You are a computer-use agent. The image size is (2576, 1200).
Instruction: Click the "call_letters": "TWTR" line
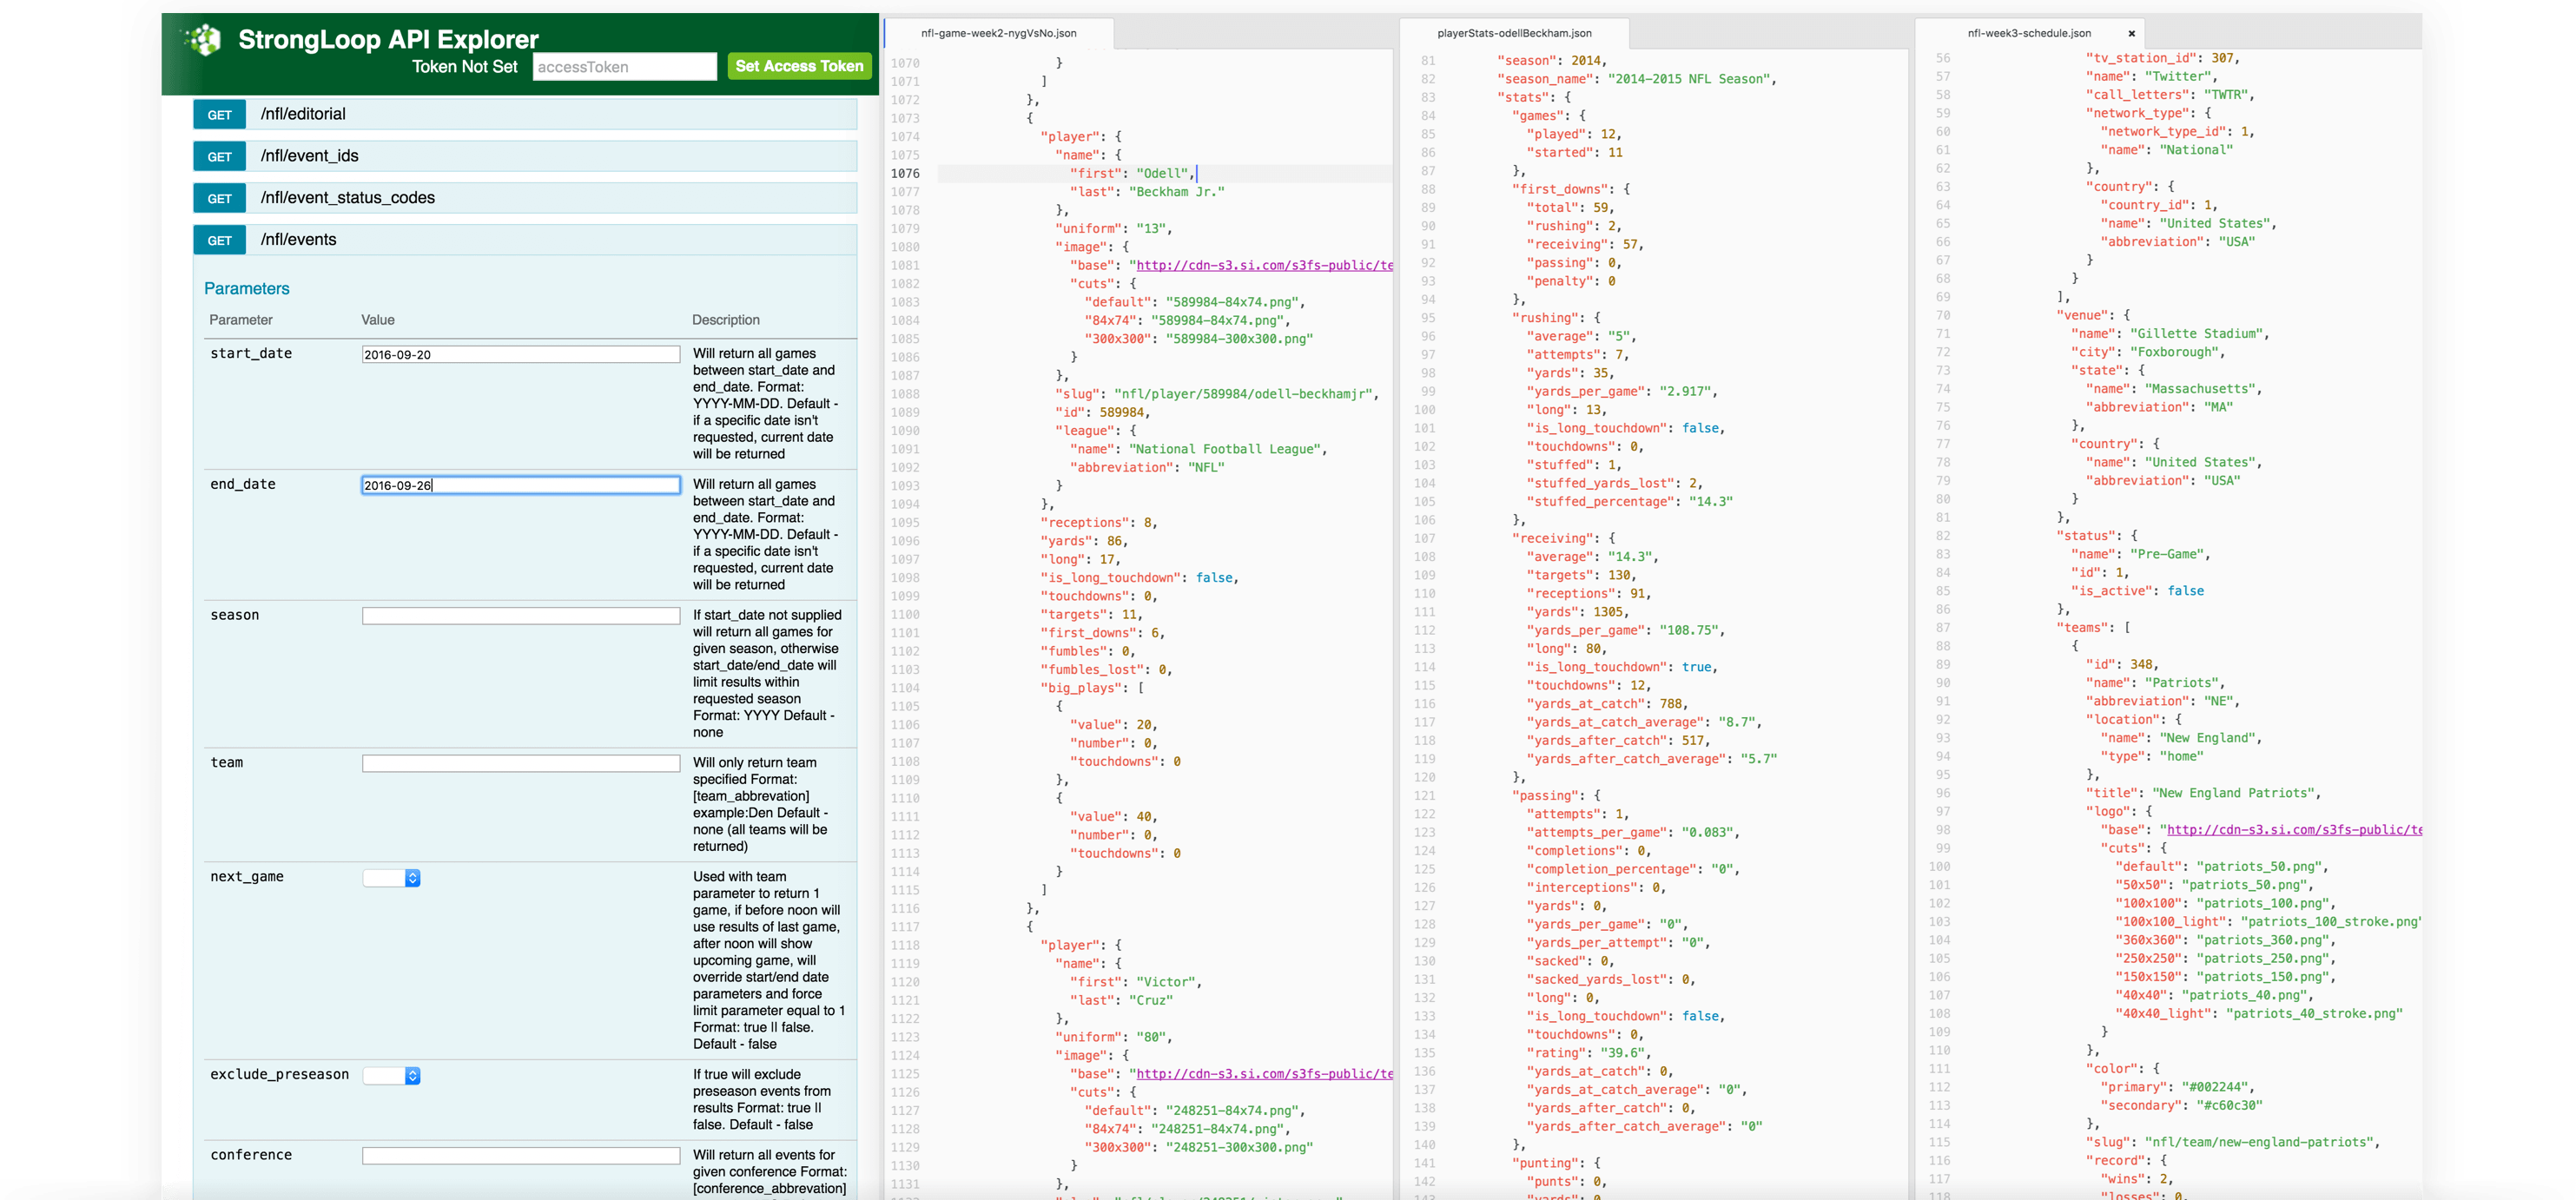[x=2169, y=95]
